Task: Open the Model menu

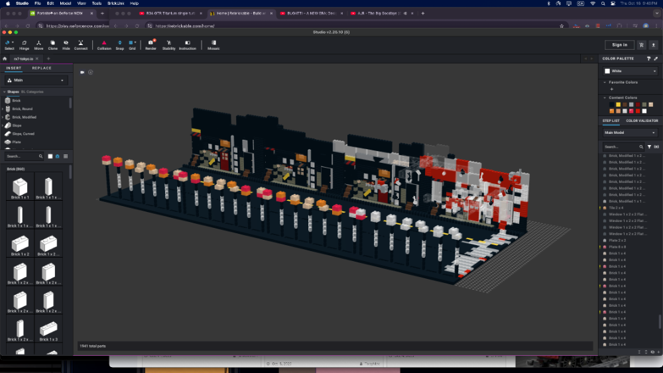Action: tap(65, 3)
